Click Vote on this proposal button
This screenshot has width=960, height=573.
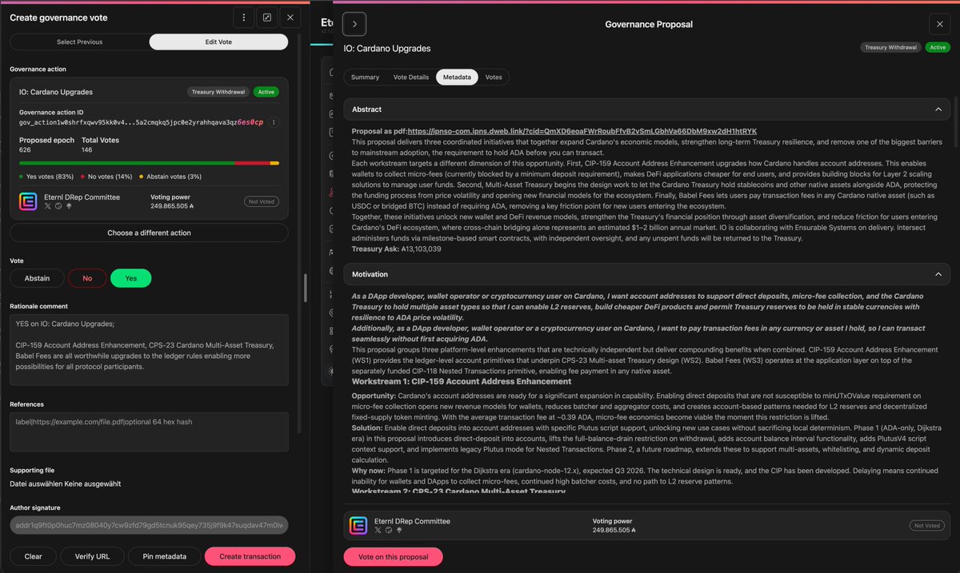393,556
